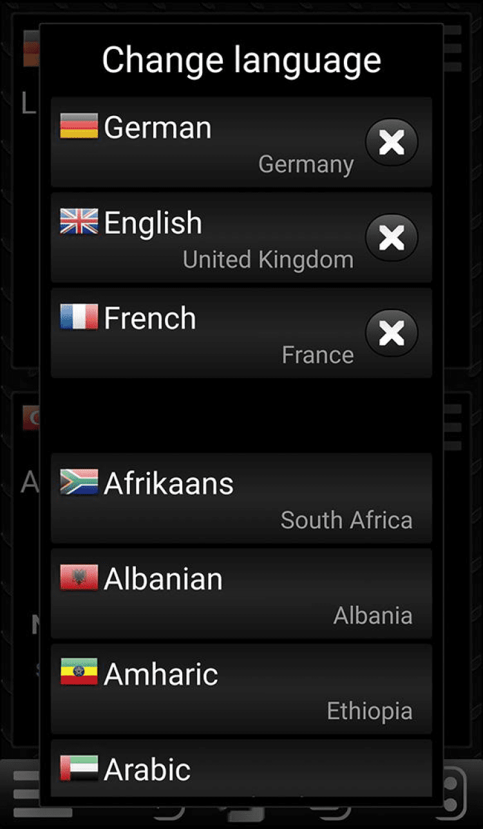Tap the Ethiopia country label
Screen dimensions: 483x829
[x=370, y=711]
